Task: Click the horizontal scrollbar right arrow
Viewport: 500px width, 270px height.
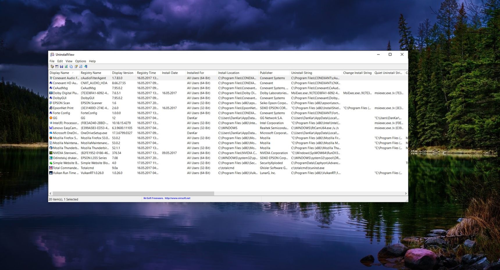Action: point(406,193)
